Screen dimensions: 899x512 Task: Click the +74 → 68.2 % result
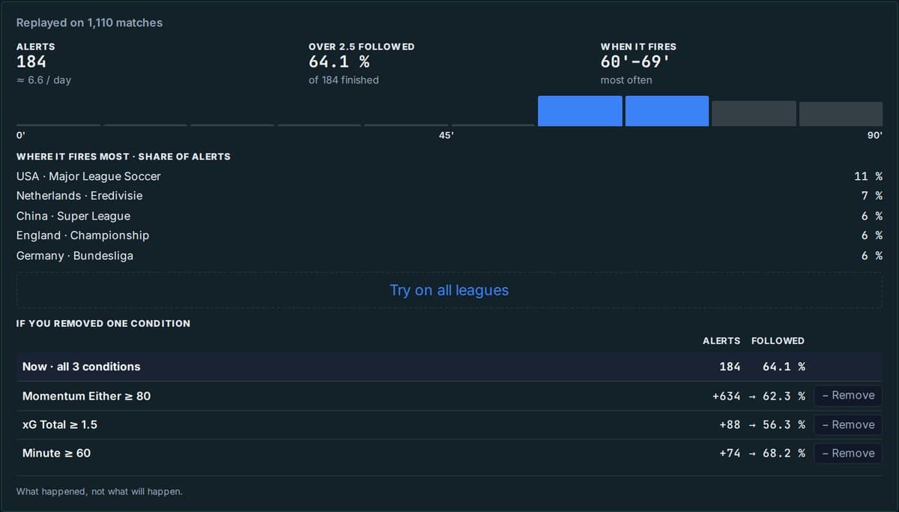tap(762, 453)
